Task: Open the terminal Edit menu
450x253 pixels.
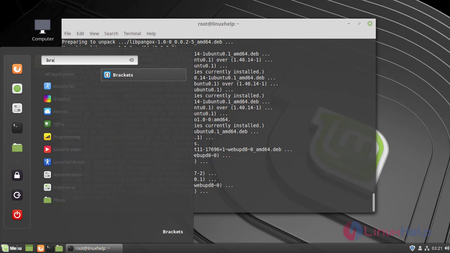Action: (x=81, y=33)
